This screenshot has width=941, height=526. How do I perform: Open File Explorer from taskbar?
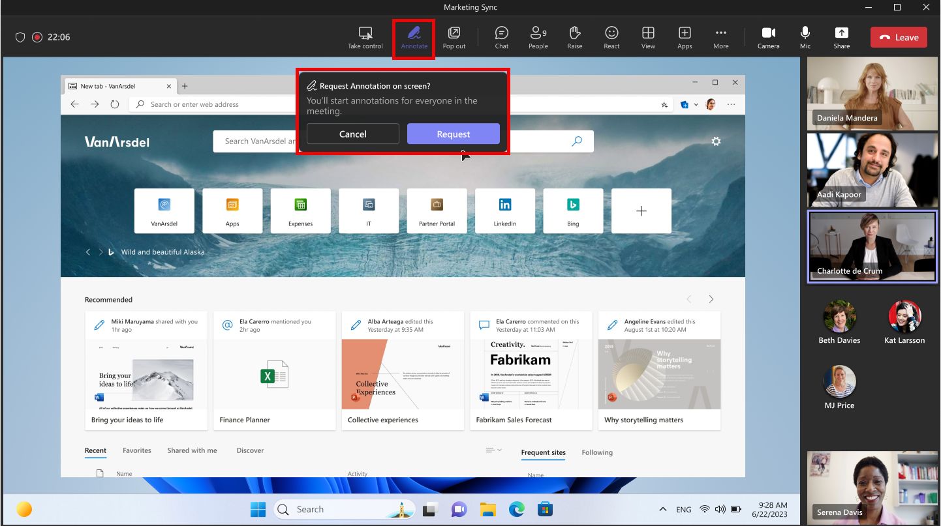[487, 509]
